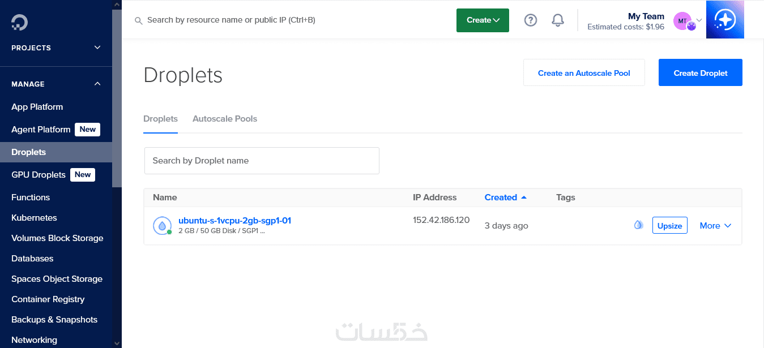Click the DigitalOcean logo icon

(19, 22)
